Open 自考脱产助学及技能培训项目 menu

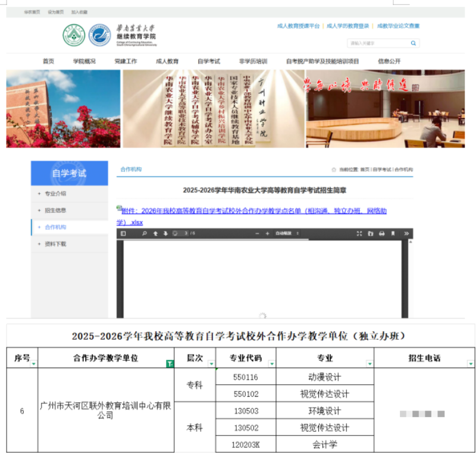pos(322,61)
